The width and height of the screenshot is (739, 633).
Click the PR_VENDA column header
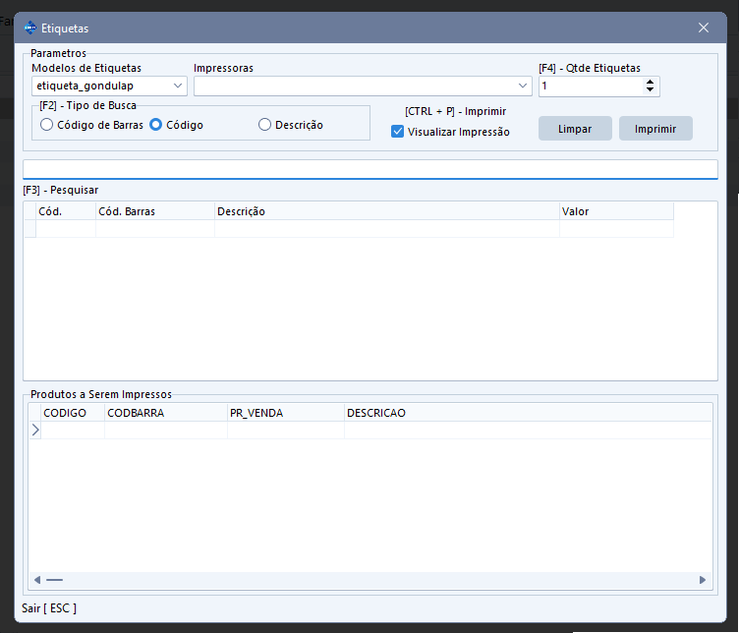pos(285,413)
